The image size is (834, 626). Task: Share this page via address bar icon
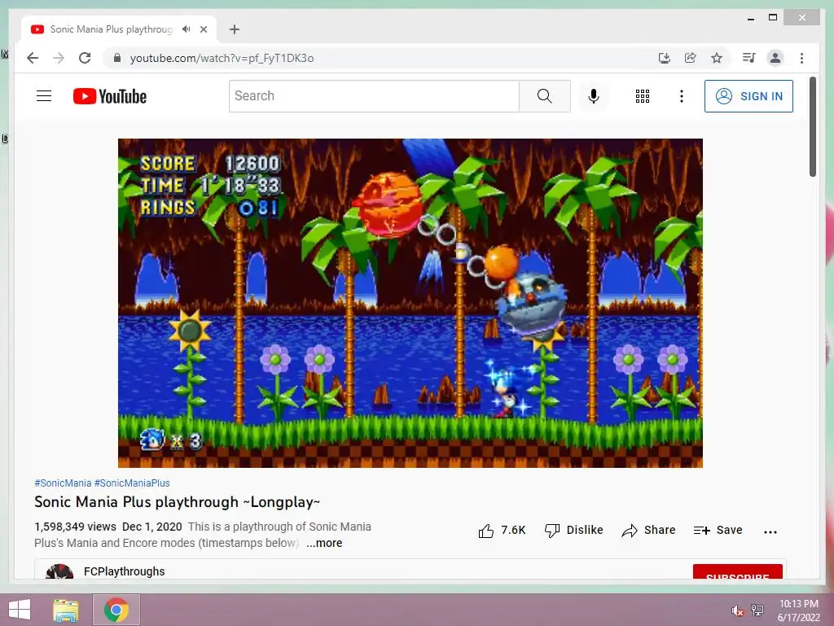(691, 58)
